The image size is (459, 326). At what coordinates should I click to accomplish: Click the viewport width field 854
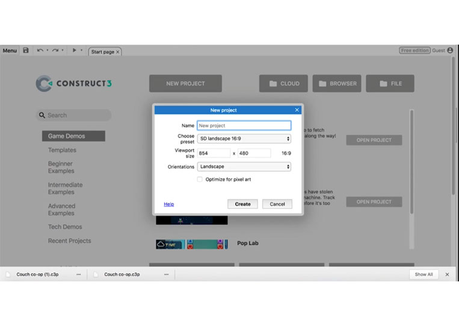click(x=214, y=153)
